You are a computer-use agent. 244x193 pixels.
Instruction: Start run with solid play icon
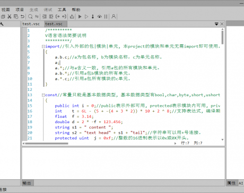[x=80, y=16]
